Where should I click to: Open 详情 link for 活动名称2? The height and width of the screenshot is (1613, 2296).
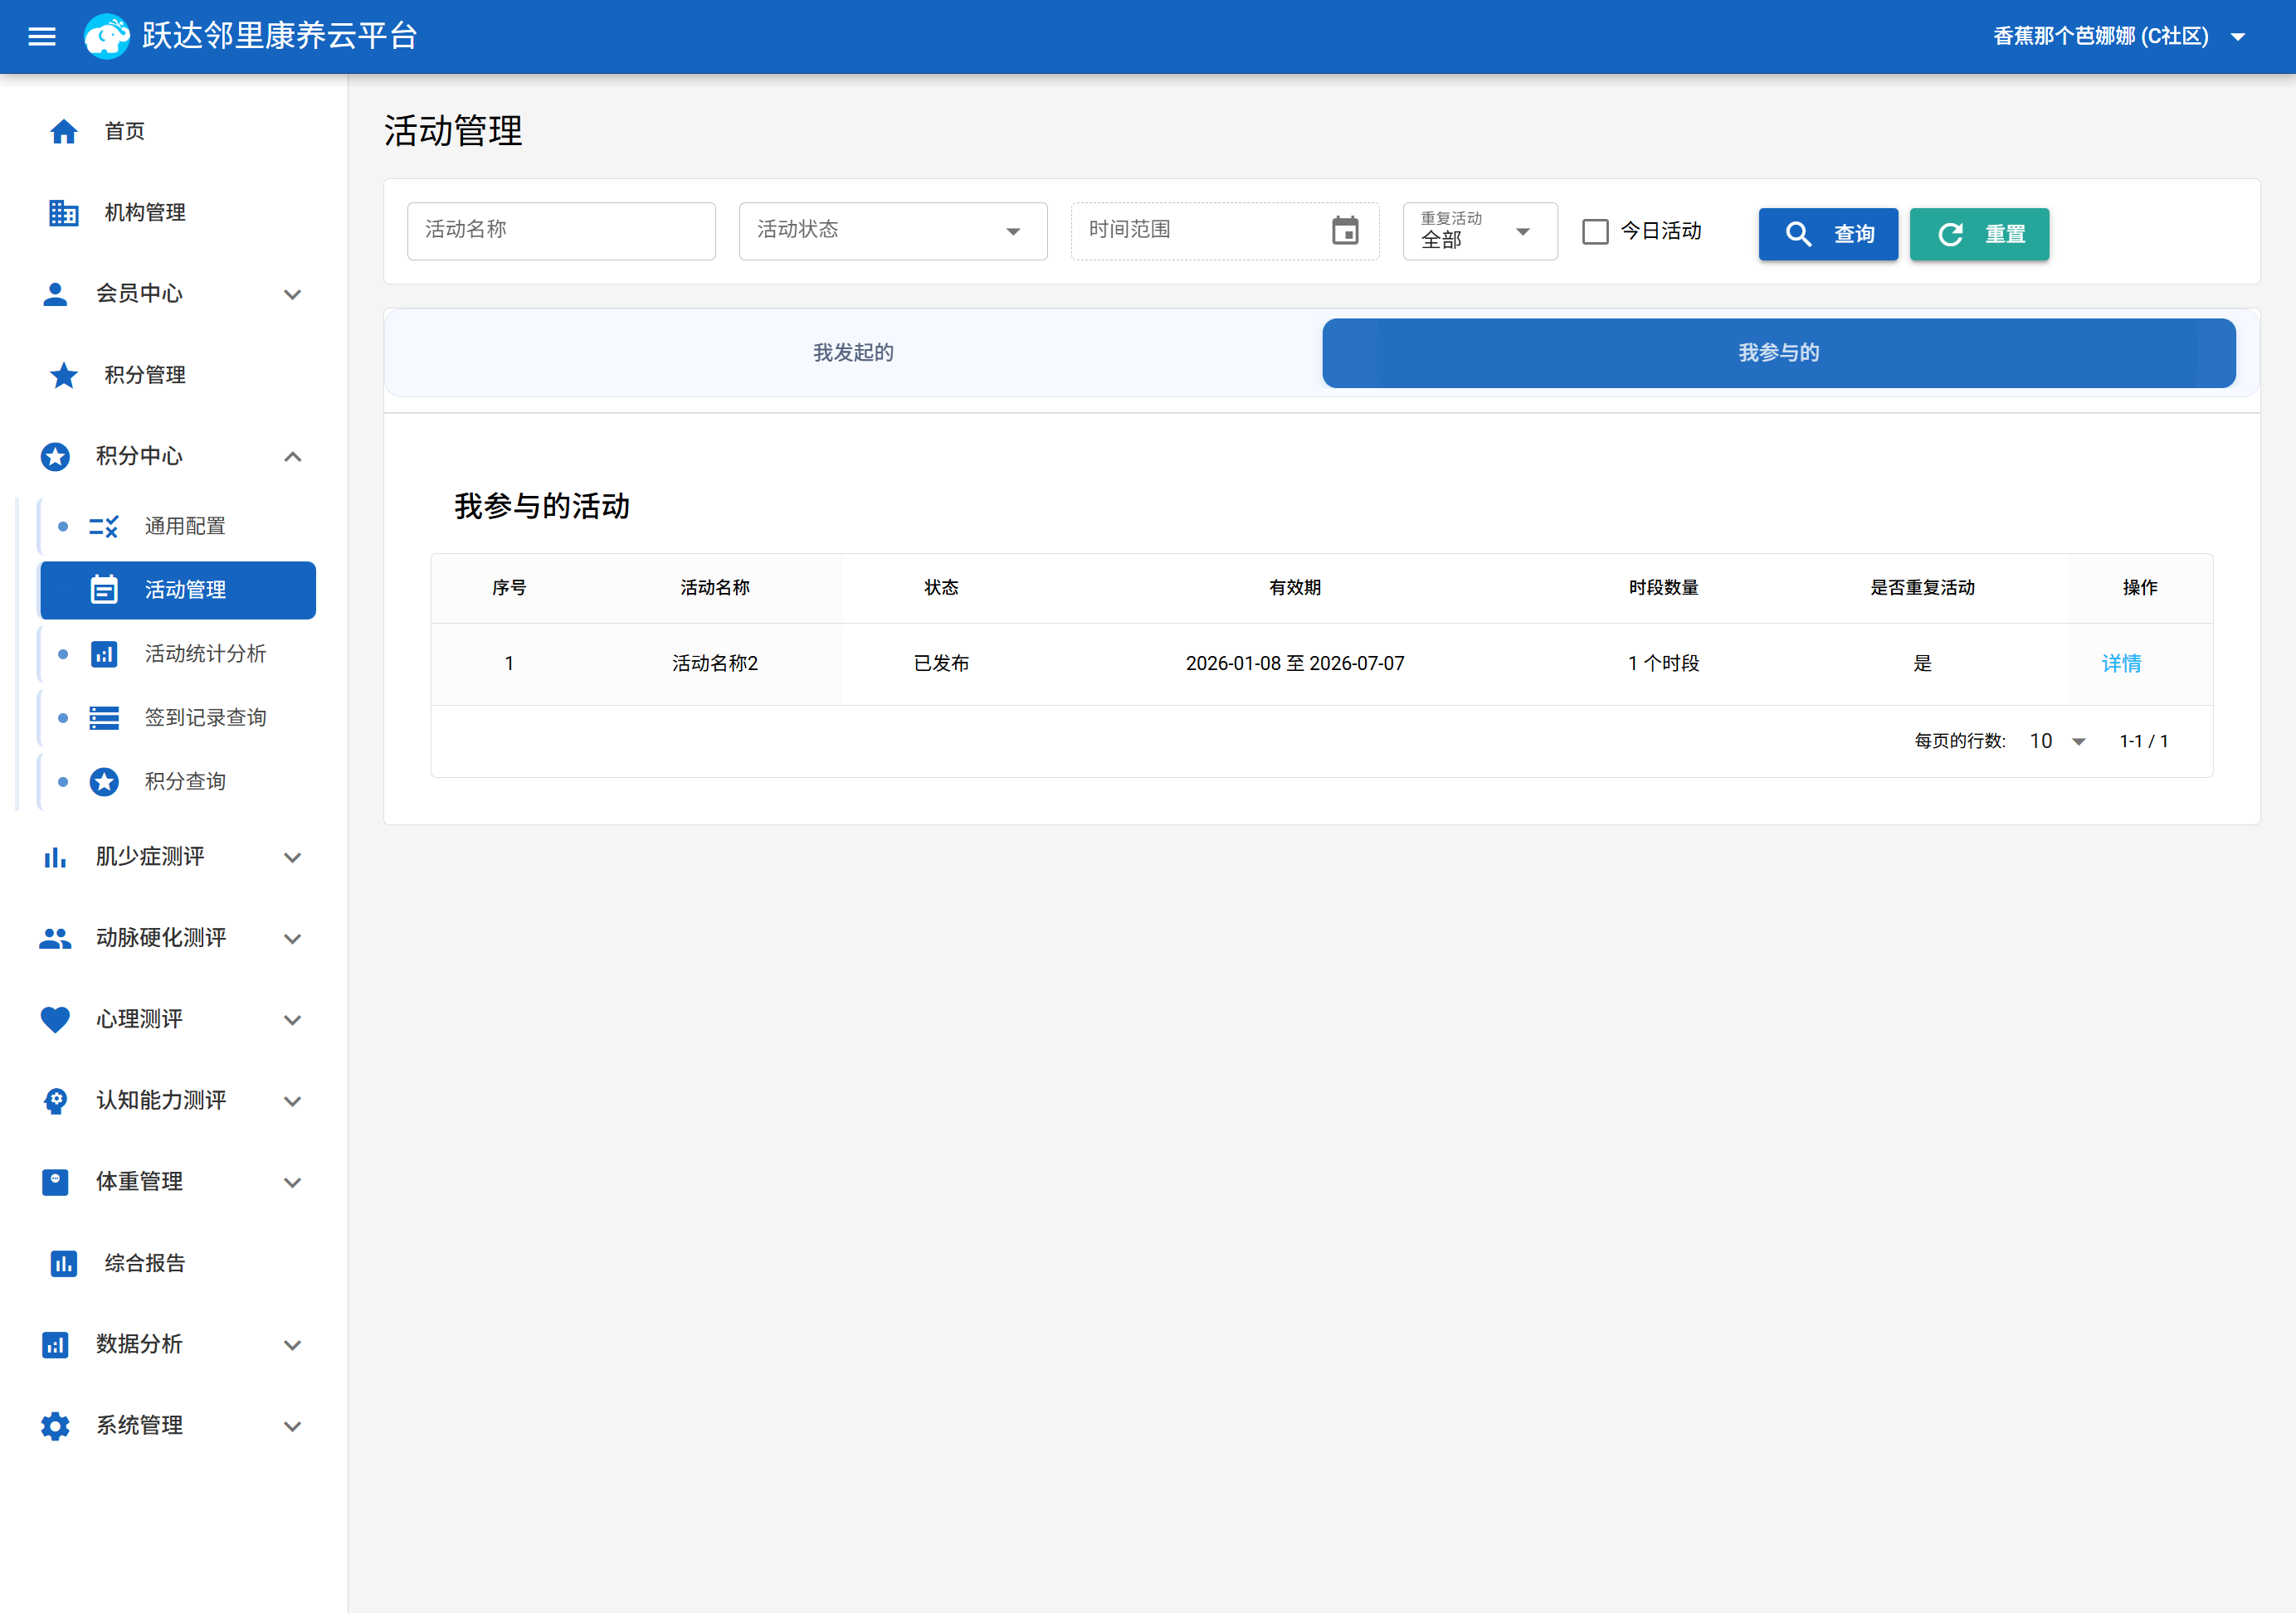click(2121, 663)
